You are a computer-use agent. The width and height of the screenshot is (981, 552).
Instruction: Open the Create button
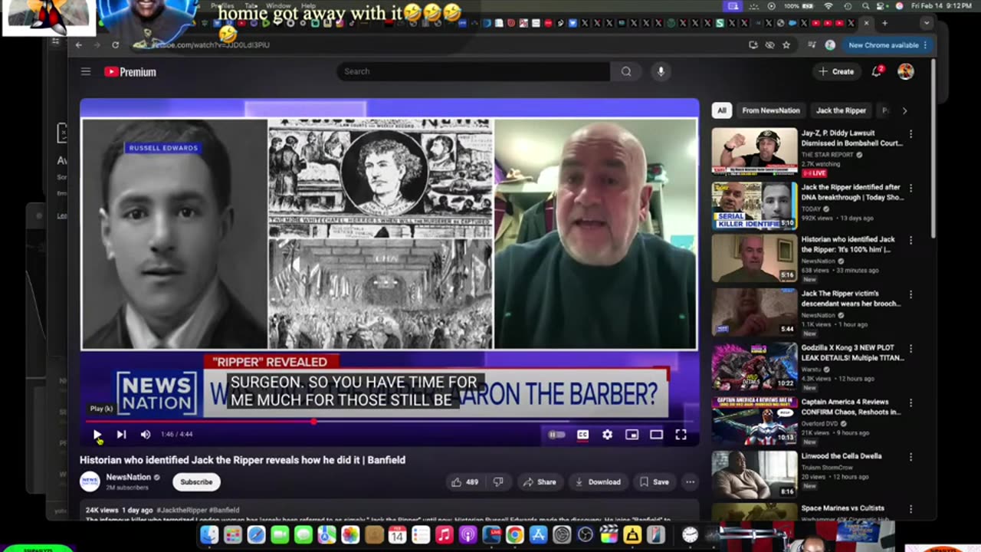[x=835, y=71]
